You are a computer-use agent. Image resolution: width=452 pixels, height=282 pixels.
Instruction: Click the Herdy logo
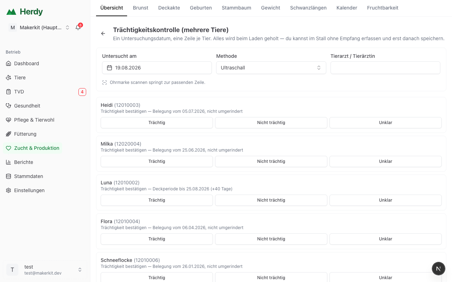pos(24,12)
